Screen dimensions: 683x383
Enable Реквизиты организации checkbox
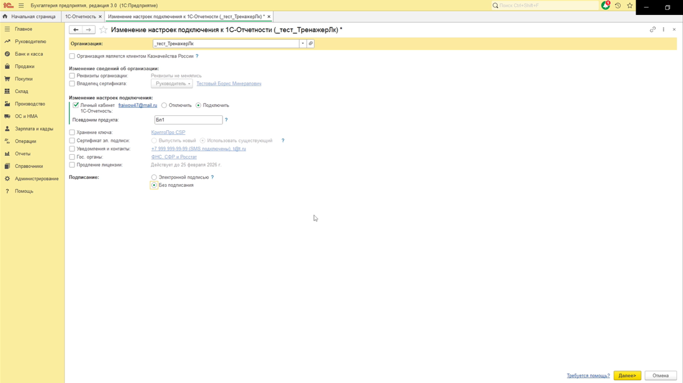[72, 76]
